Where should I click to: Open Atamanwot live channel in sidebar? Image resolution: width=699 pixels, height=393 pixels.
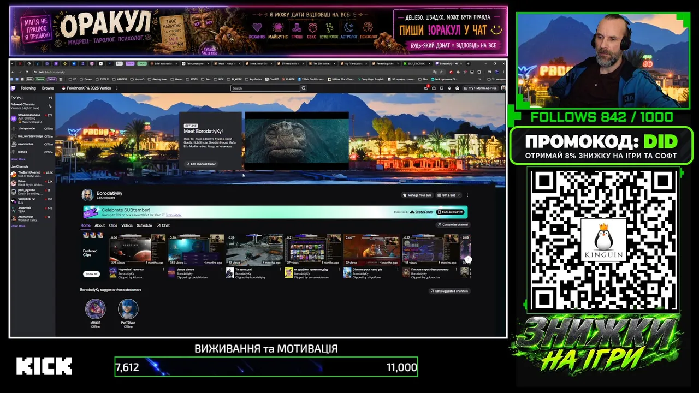point(32,217)
